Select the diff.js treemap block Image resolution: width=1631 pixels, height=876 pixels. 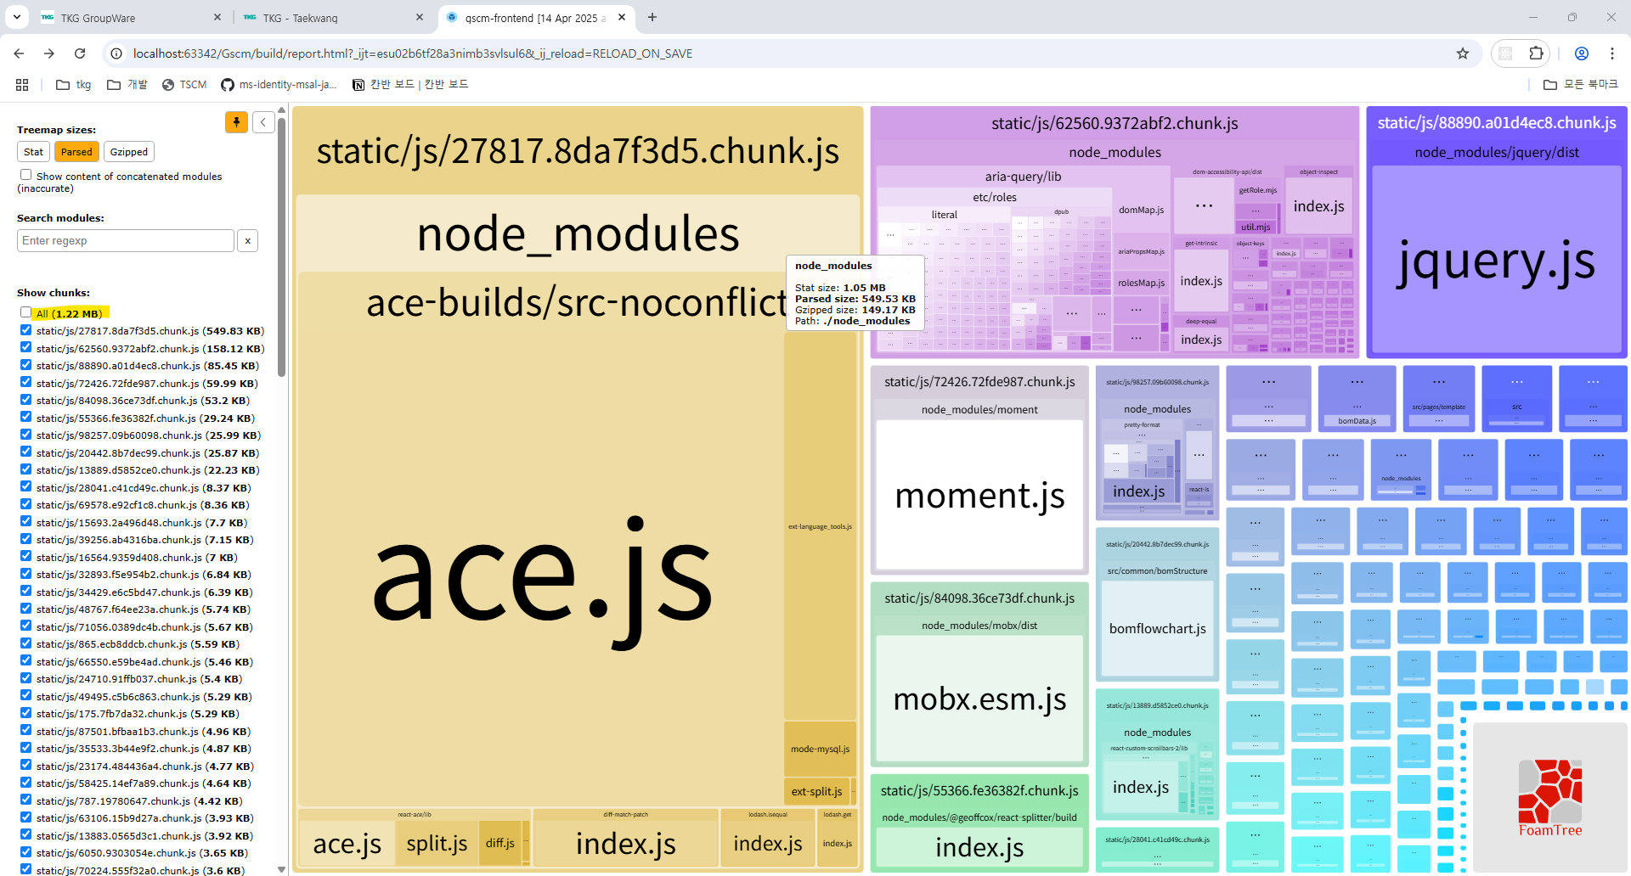[x=500, y=843]
